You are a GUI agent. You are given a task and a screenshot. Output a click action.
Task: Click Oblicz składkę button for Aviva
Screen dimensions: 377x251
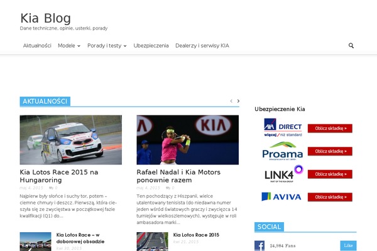click(330, 197)
